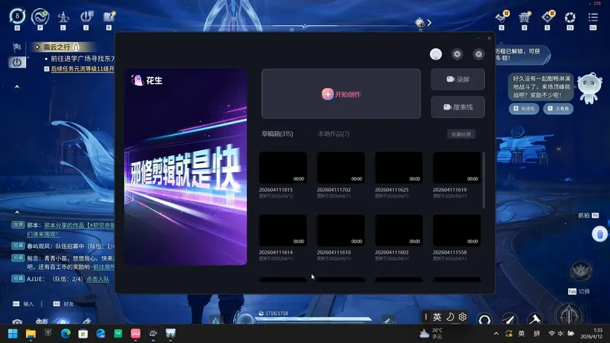The image size is (610, 343).
Task: Collapse chat panel with caret above chat
Action: coord(17,213)
